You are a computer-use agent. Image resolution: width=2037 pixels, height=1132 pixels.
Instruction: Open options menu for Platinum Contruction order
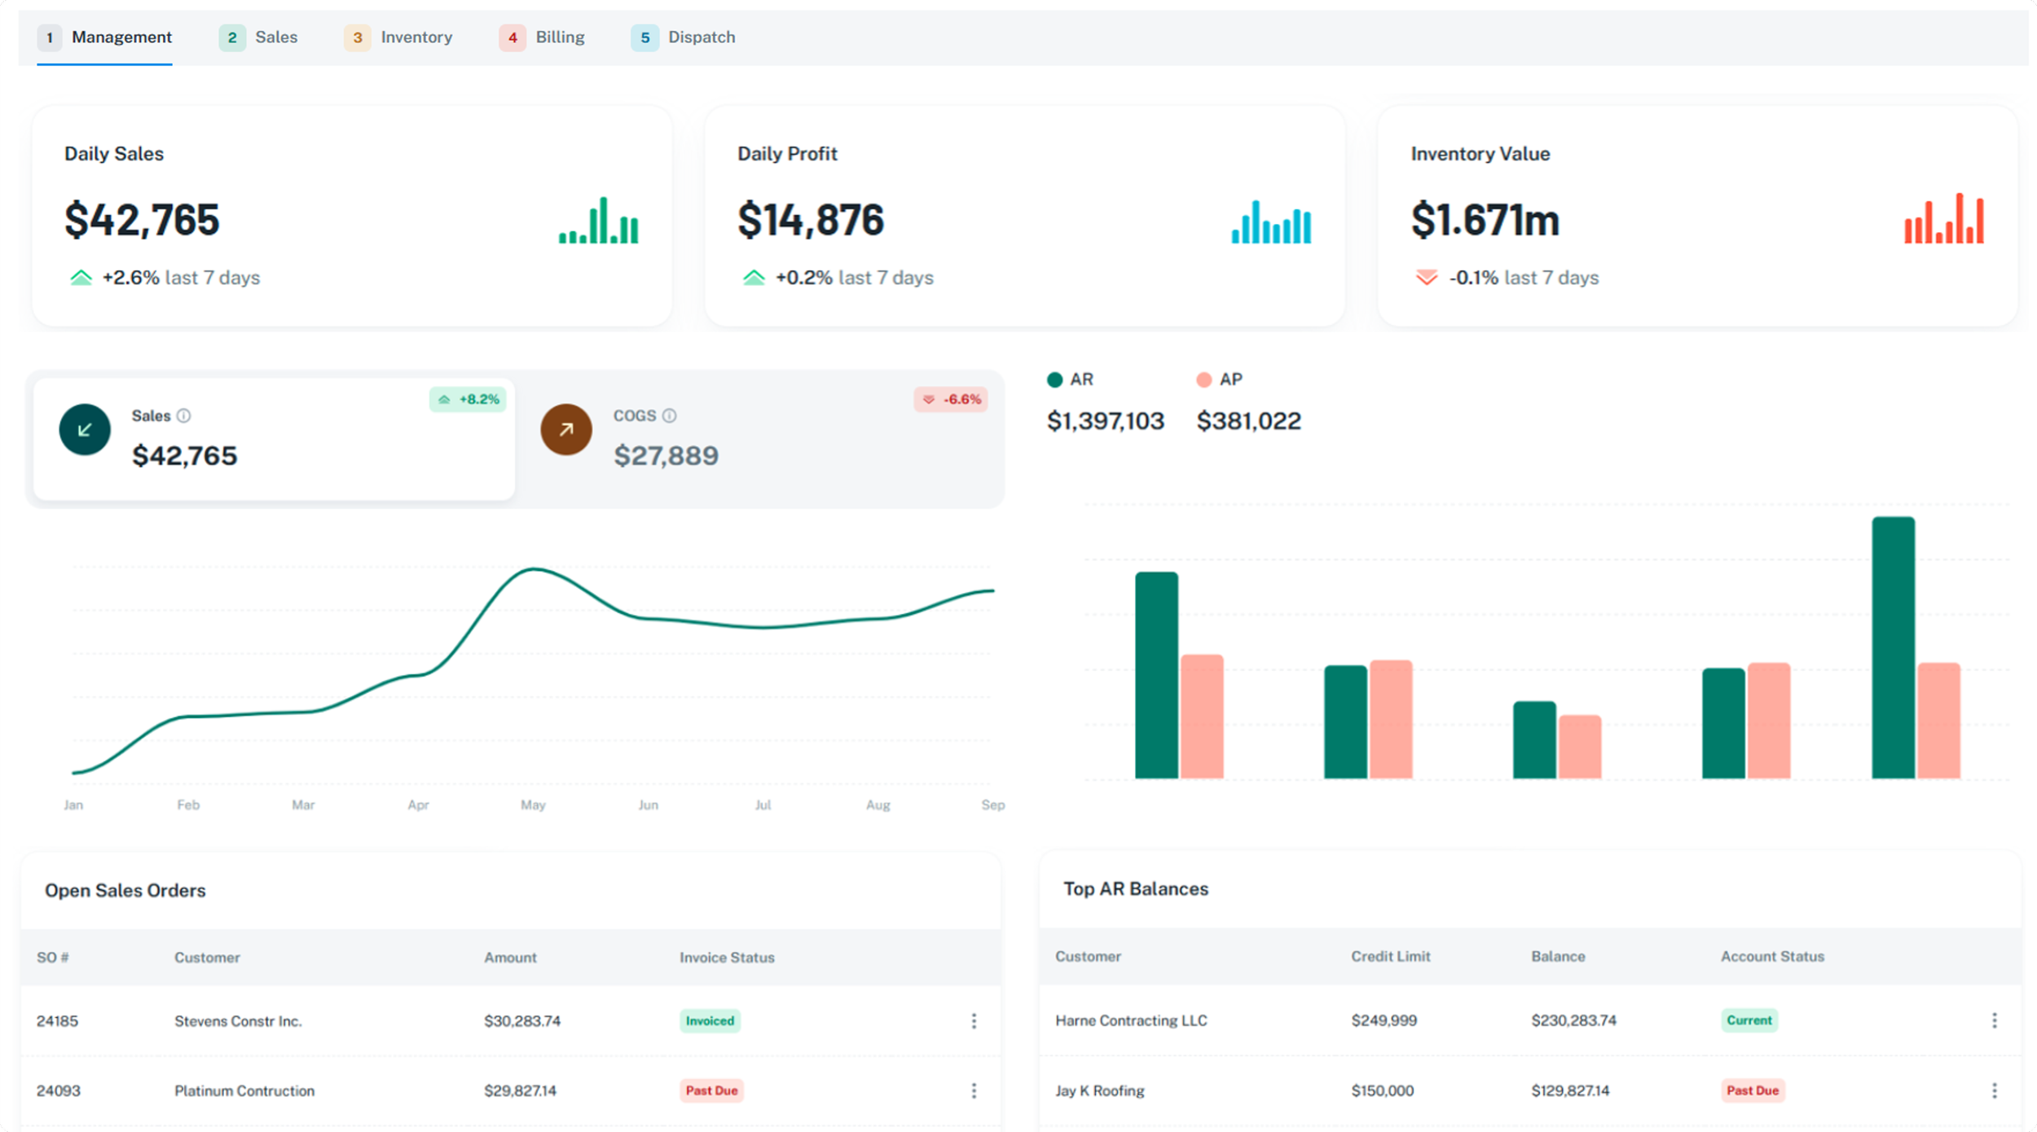(974, 1091)
